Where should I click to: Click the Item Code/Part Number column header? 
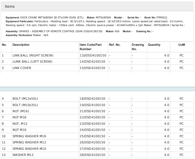pos(90,47)
